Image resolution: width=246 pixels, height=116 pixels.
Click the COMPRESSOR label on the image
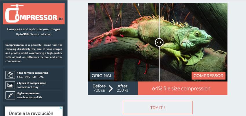coord(208,76)
